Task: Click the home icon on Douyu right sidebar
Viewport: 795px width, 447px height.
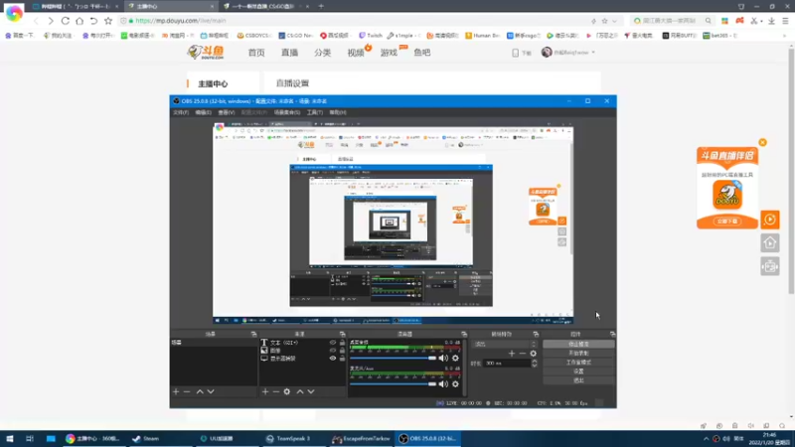Action: (x=770, y=243)
